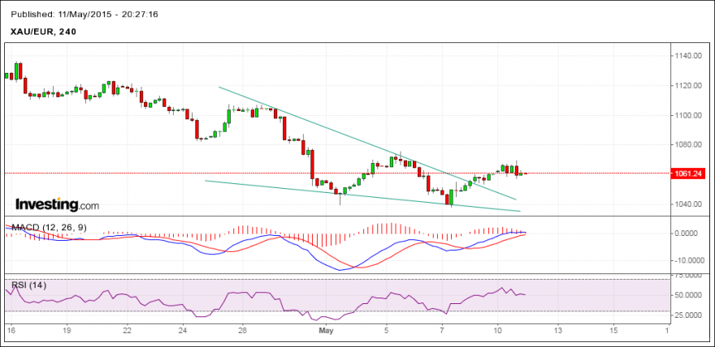This screenshot has width=715, height=347.
Task: Click the 1100.00 price axis label
Action: 688,115
